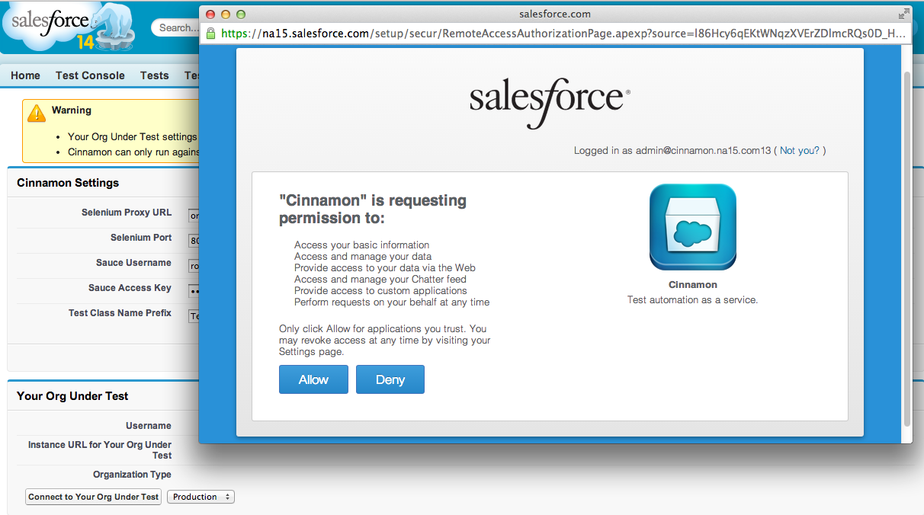Open the Tests tab
The image size is (924, 515).
[155, 75]
